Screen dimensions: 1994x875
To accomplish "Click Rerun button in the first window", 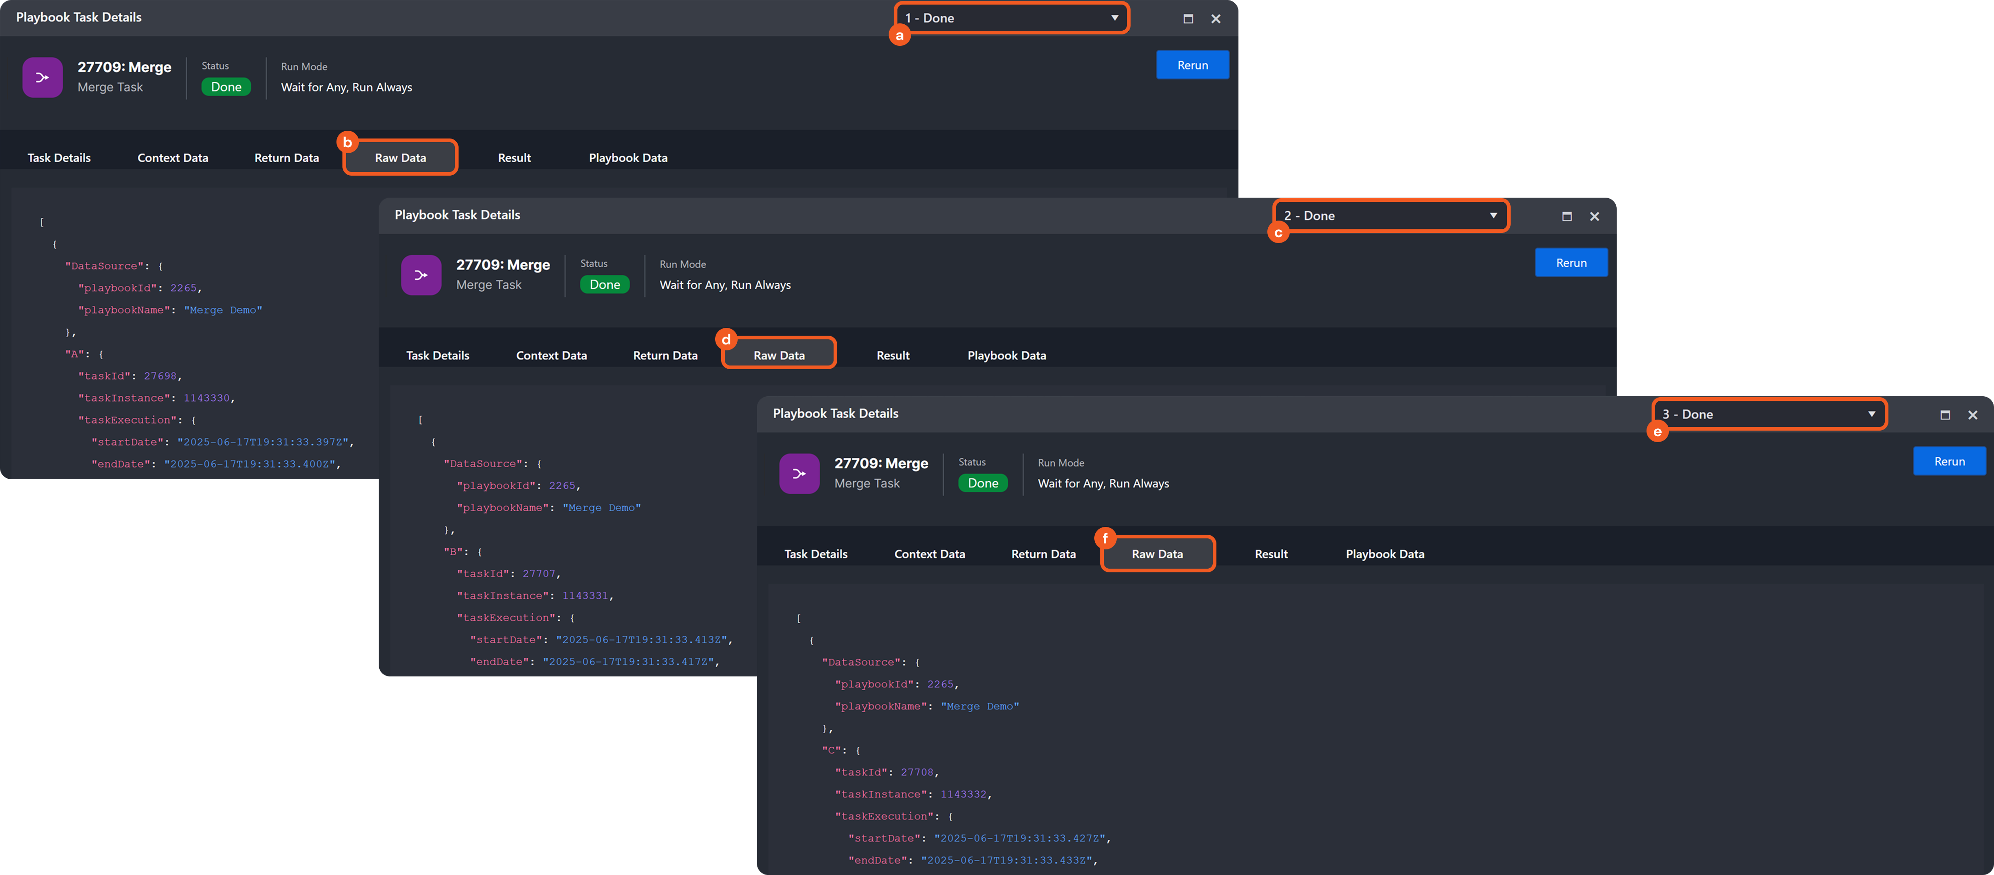I will [1192, 65].
